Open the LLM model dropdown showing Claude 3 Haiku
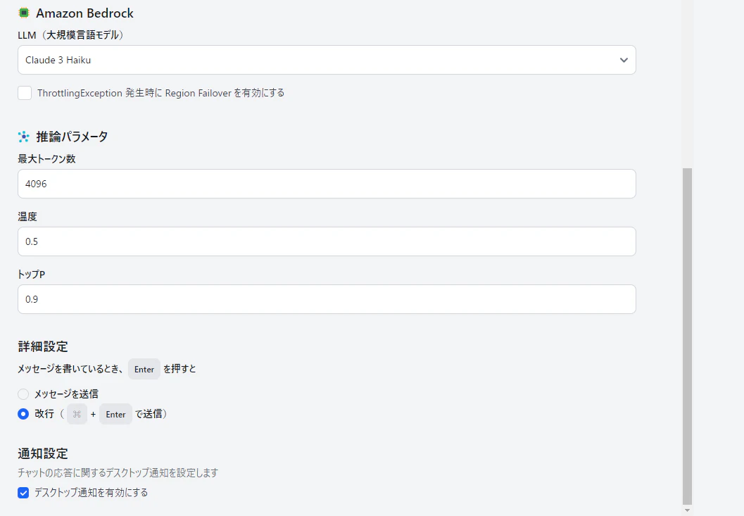This screenshot has width=744, height=516. click(x=327, y=60)
